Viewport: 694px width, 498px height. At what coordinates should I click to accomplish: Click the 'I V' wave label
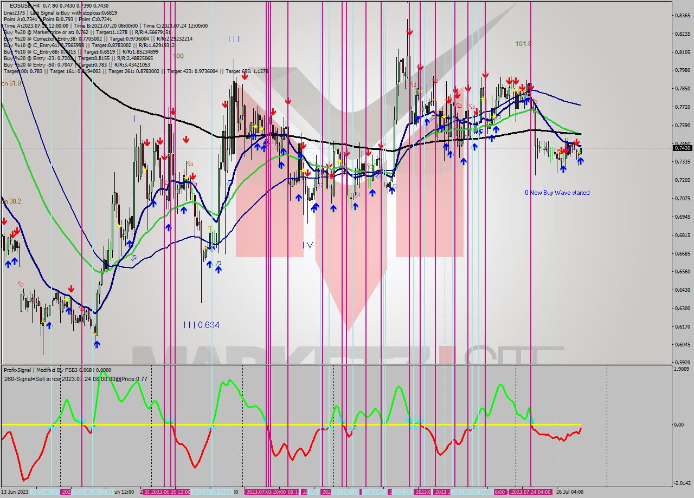coord(307,245)
